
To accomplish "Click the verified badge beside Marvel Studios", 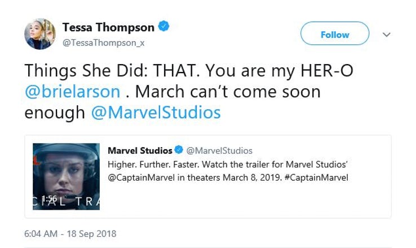I will 179,150.
